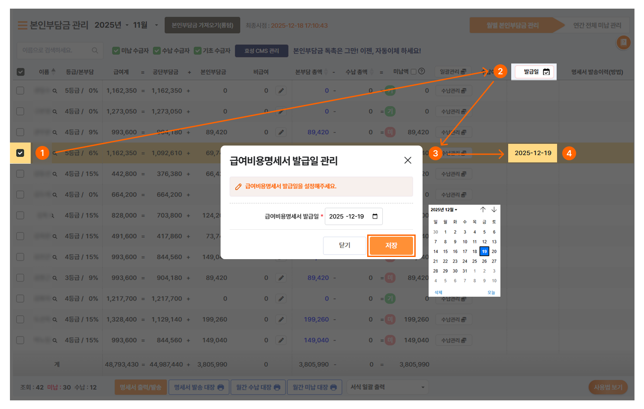Switch to 연간 전체 미납 관리 tab

click(597, 25)
